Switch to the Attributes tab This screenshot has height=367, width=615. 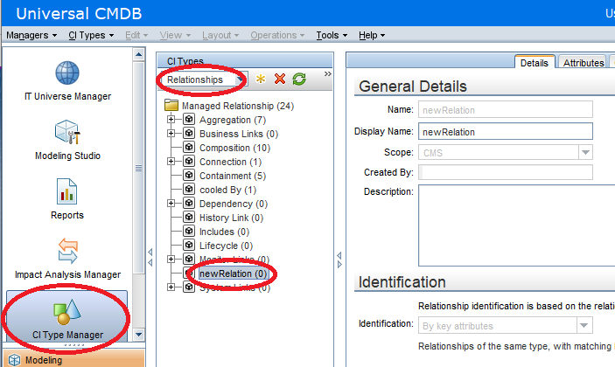coord(584,62)
